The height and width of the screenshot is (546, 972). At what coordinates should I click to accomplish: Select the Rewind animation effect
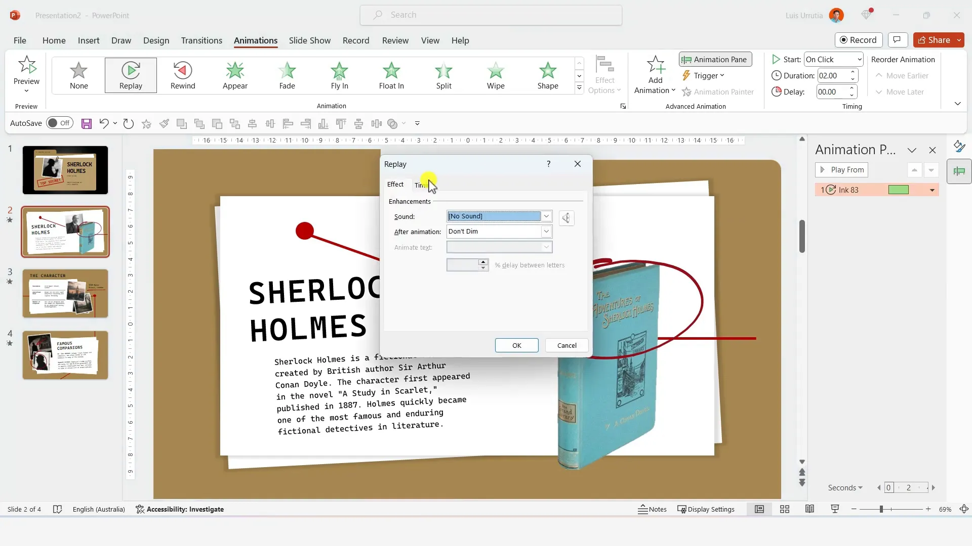pyautogui.click(x=183, y=75)
